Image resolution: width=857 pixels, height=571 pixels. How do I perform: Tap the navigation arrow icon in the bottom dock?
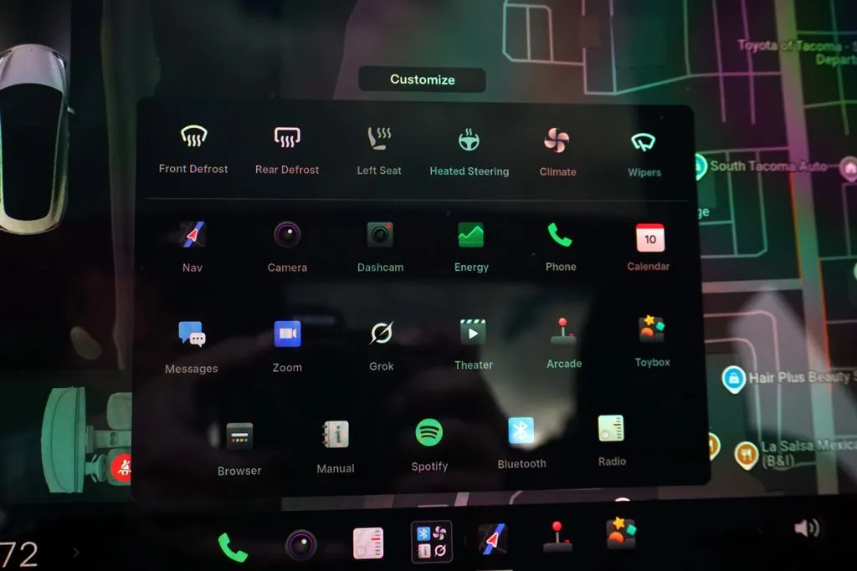[492, 539]
